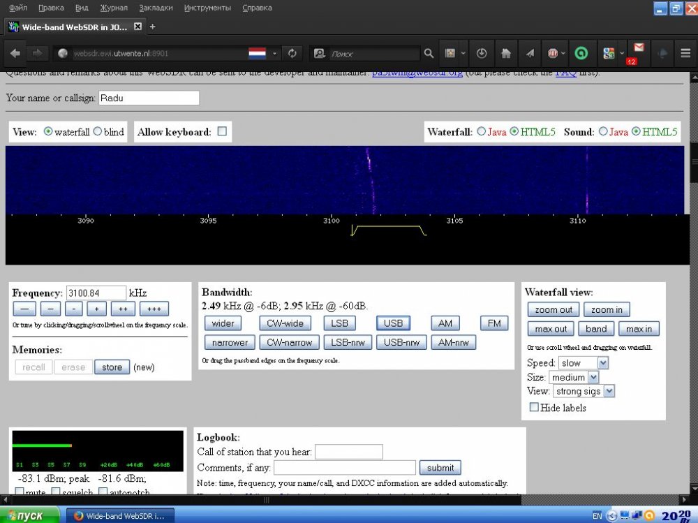698x523 pixels.
Task: Click the zoom in waterfall button
Action: (607, 310)
